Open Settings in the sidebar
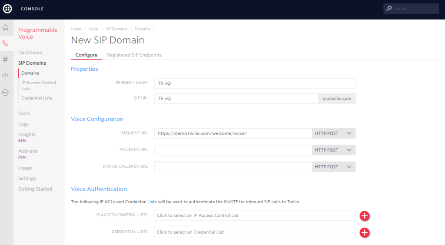This screenshot has width=445, height=245. coord(27,179)
